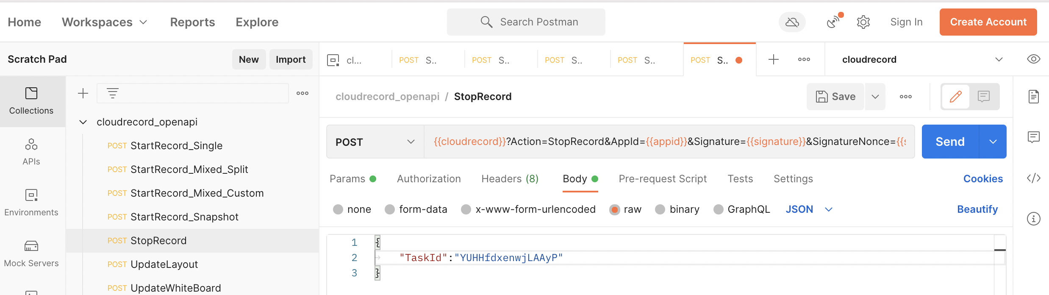Switch to the Settings request tab
Screen dimensions: 1049x295
click(793, 179)
